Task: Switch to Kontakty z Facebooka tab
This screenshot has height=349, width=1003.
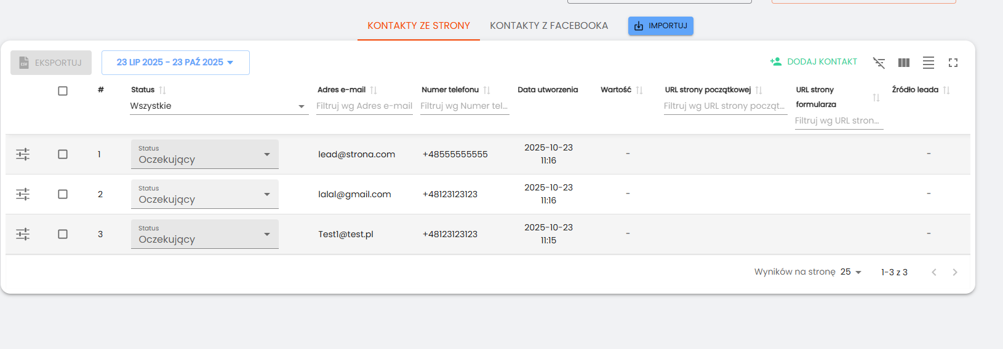Action: 548,26
